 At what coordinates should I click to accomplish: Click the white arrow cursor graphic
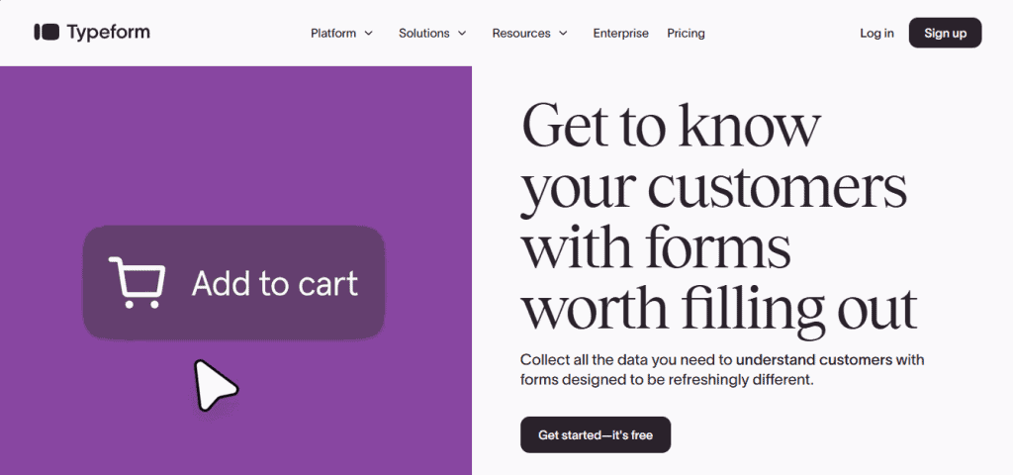point(215,385)
